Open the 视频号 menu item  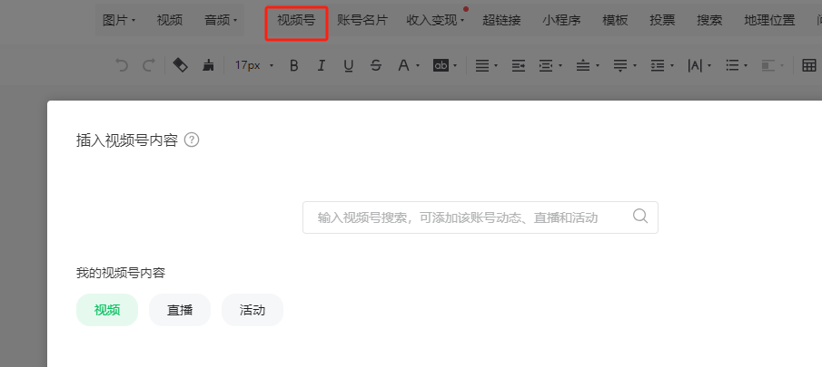click(296, 21)
